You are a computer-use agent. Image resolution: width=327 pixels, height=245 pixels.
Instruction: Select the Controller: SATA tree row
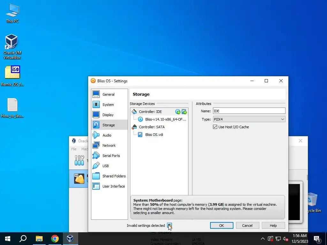[159, 127]
